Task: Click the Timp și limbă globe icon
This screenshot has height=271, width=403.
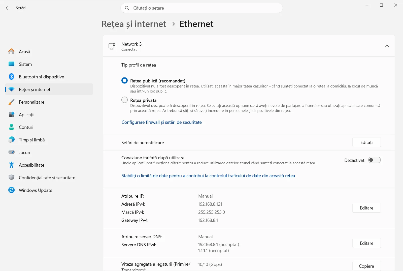Action: 11,140
